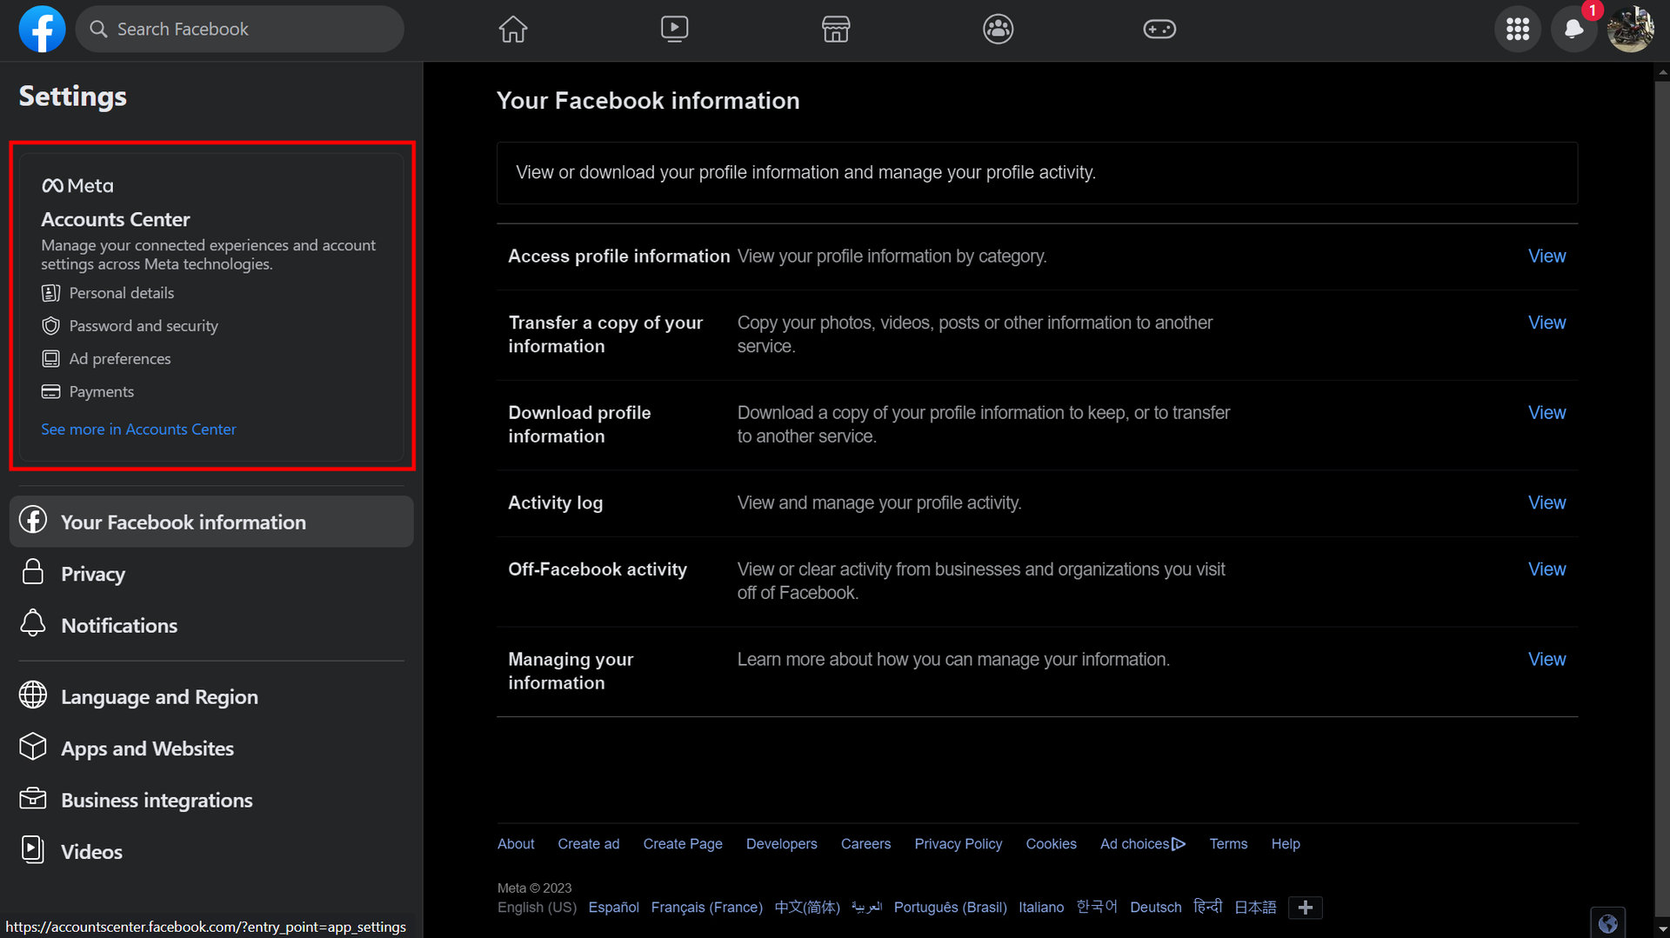Click the scrollbar down arrow
This screenshot has width=1670, height=938.
click(1661, 930)
